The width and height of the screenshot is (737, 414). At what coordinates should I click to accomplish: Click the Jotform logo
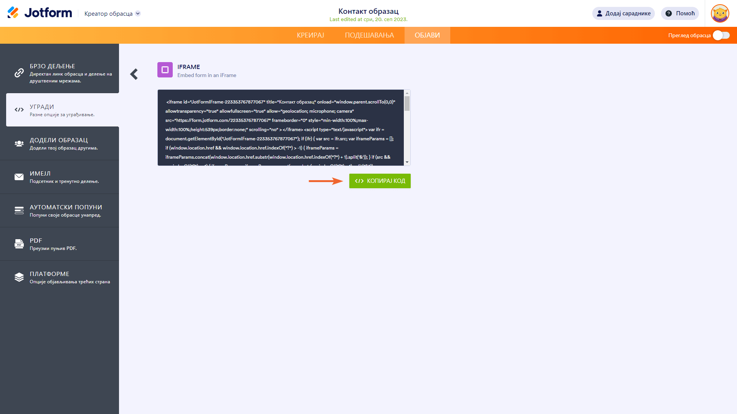[40, 13]
